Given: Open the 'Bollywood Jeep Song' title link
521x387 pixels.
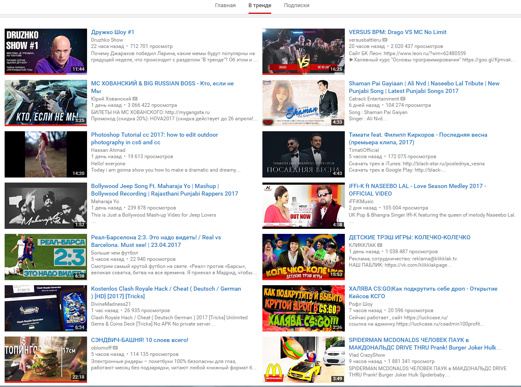Looking at the screenshot, I should pos(164,190).
